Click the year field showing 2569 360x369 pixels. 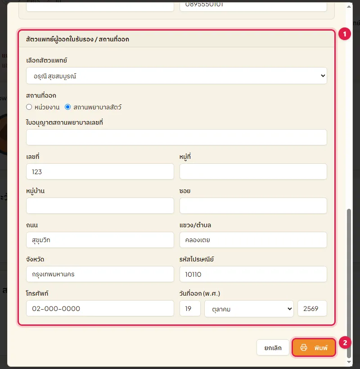point(312,308)
